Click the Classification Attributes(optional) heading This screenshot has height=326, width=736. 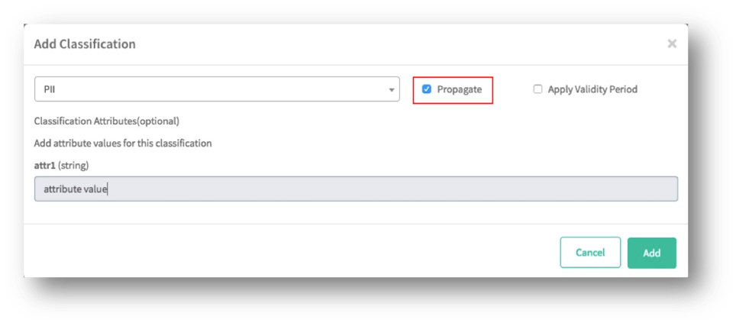[107, 121]
